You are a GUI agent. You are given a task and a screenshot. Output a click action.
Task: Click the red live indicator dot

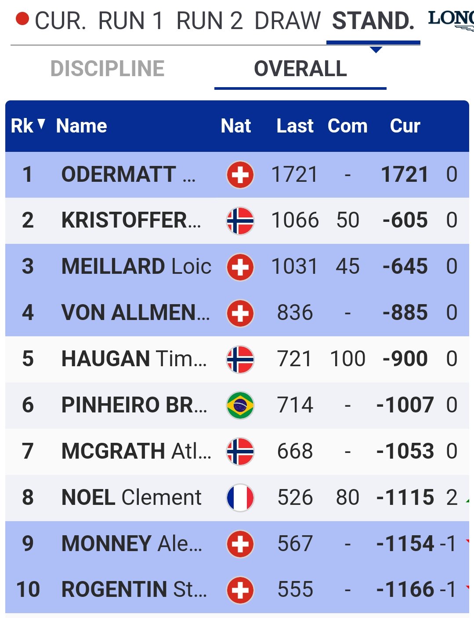(x=22, y=19)
